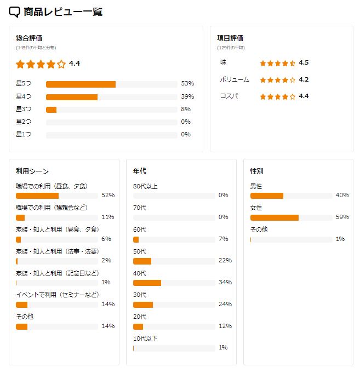
Task: Select the 星5つ rating bar
Action: coord(112,84)
